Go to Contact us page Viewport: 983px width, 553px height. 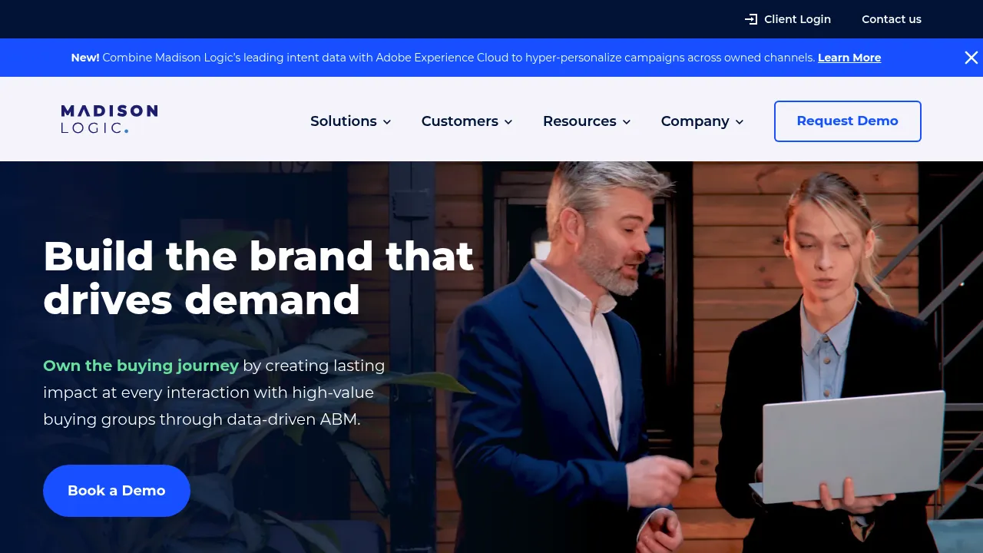[892, 19]
